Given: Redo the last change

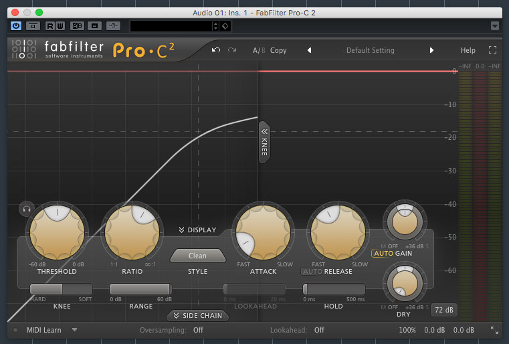Looking at the screenshot, I should (232, 50).
